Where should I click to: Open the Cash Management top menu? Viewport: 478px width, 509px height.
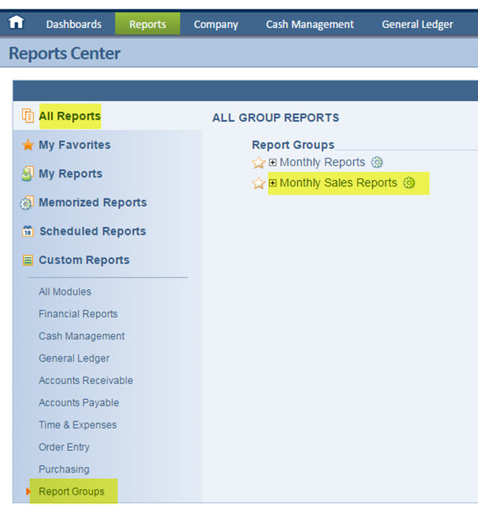[x=309, y=24]
